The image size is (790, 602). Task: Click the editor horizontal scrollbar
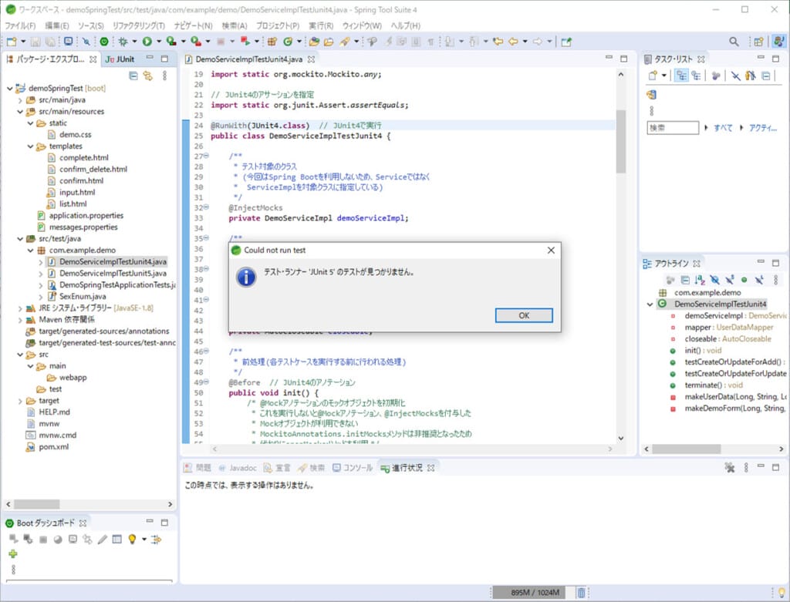[412, 449]
